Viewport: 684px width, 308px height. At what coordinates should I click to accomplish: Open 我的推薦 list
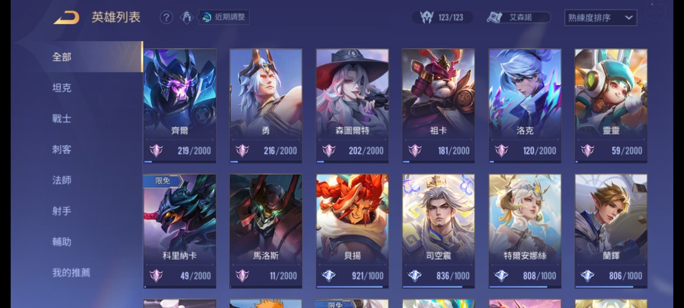click(71, 273)
